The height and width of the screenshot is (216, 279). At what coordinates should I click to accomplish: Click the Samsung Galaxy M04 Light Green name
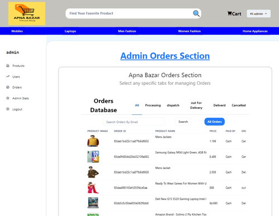point(181,152)
